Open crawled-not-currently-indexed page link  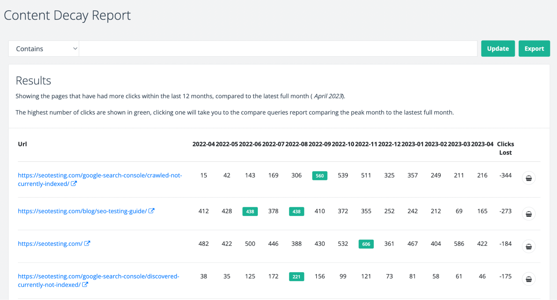tap(100, 179)
